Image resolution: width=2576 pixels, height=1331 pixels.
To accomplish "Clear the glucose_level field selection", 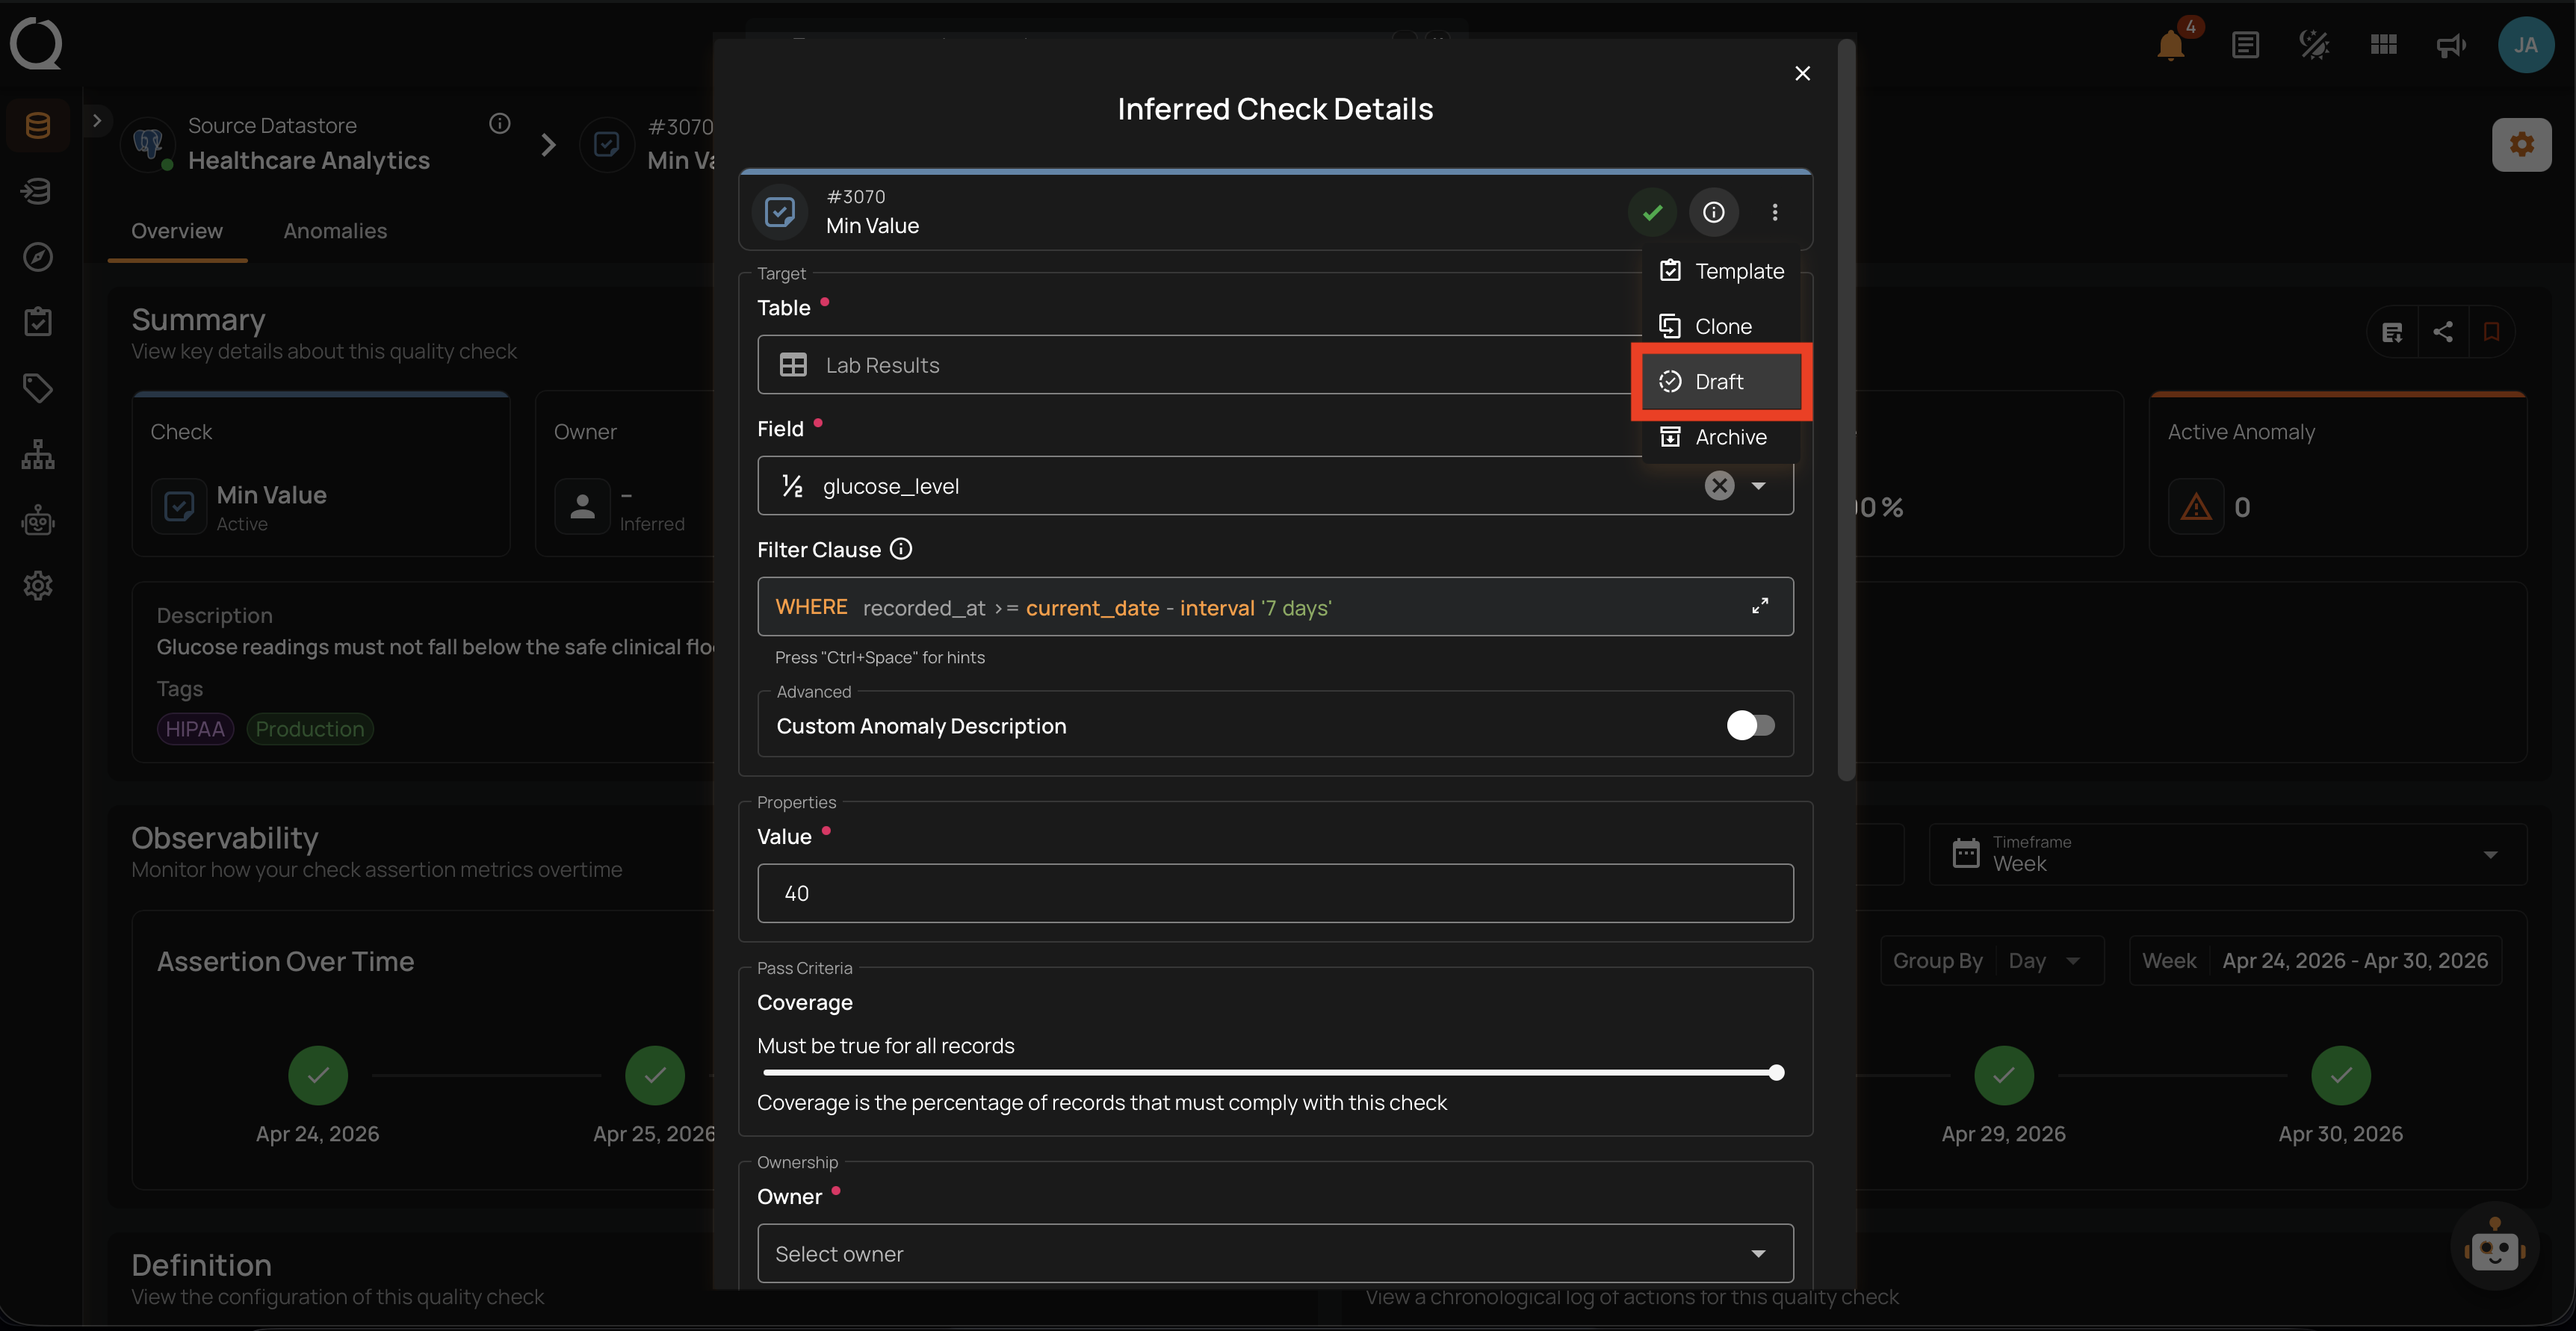I will (x=1718, y=486).
